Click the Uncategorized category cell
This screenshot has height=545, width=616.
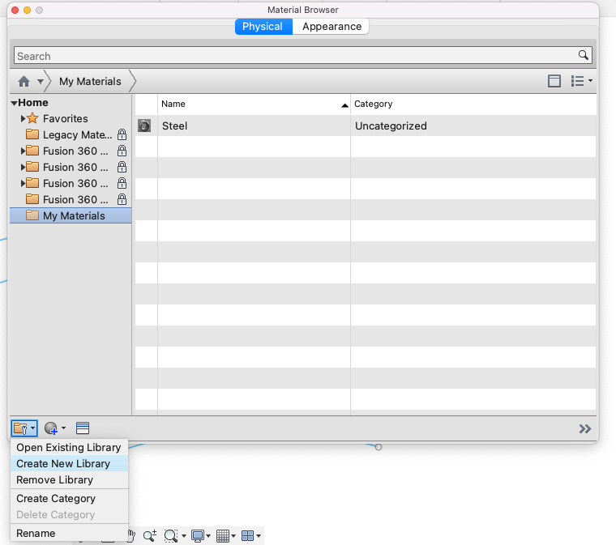click(391, 126)
